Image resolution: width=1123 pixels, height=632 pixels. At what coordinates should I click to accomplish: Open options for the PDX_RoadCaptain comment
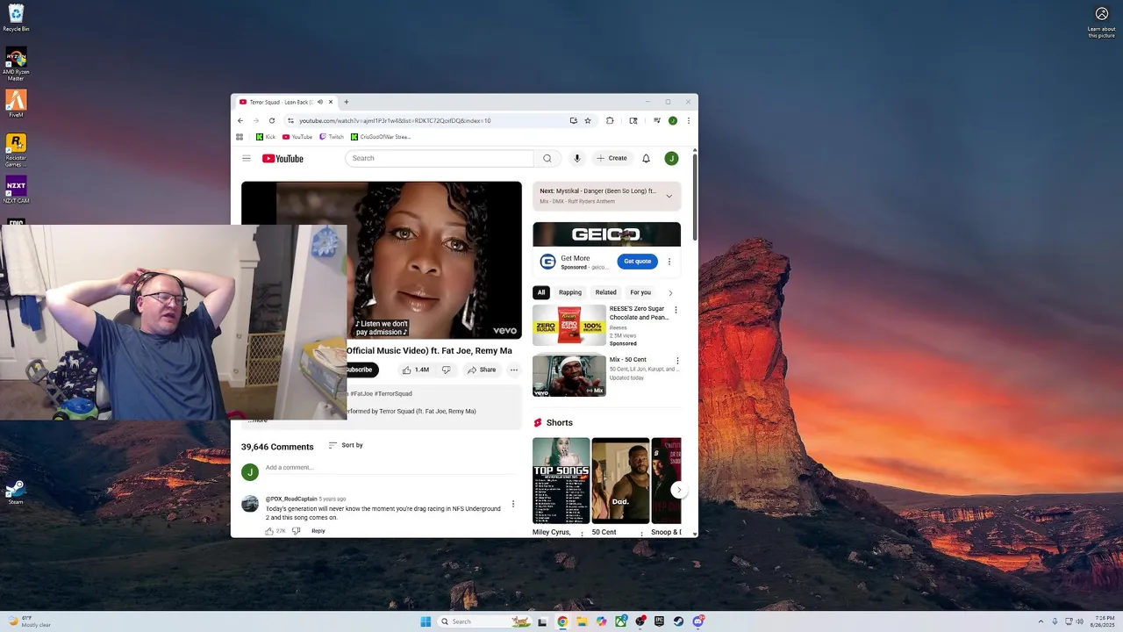pyautogui.click(x=513, y=504)
